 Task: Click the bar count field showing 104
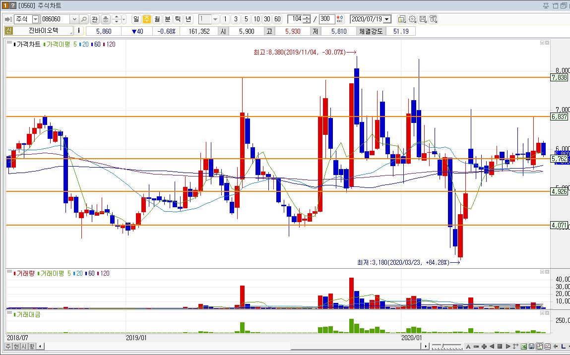[x=295, y=19]
